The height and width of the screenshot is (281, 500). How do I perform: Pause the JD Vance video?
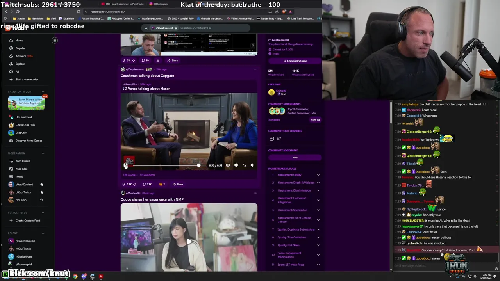click(x=125, y=165)
